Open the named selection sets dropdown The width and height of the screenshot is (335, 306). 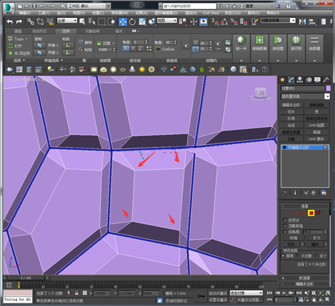pos(278,21)
